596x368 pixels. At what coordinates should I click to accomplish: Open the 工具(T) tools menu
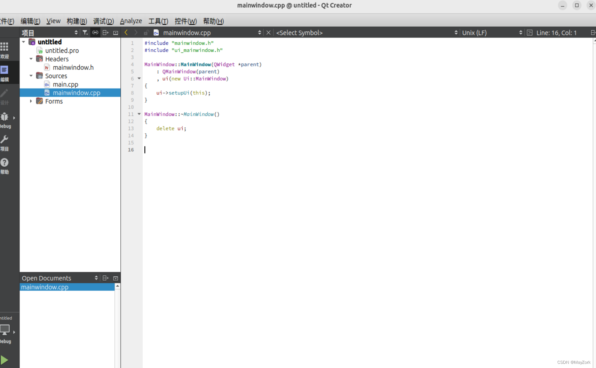(158, 21)
